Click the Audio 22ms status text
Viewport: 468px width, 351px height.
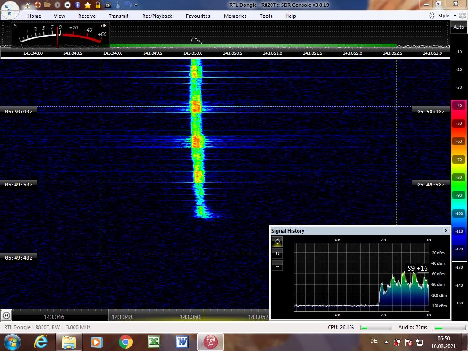coord(413,327)
